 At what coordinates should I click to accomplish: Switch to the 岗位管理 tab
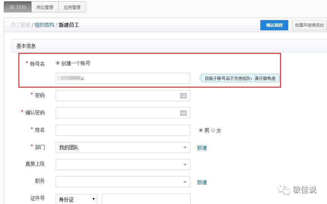[45, 7]
